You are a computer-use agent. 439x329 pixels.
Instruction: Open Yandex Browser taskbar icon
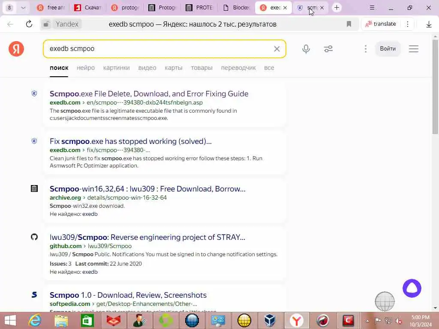297,320
